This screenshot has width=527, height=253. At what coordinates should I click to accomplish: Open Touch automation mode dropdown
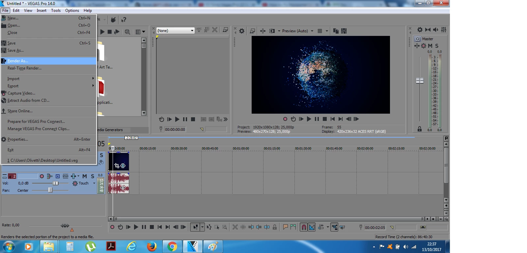point(94,183)
